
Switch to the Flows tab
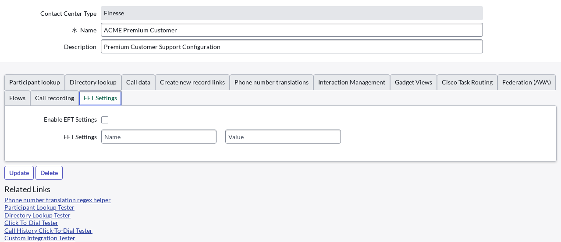coord(17,98)
